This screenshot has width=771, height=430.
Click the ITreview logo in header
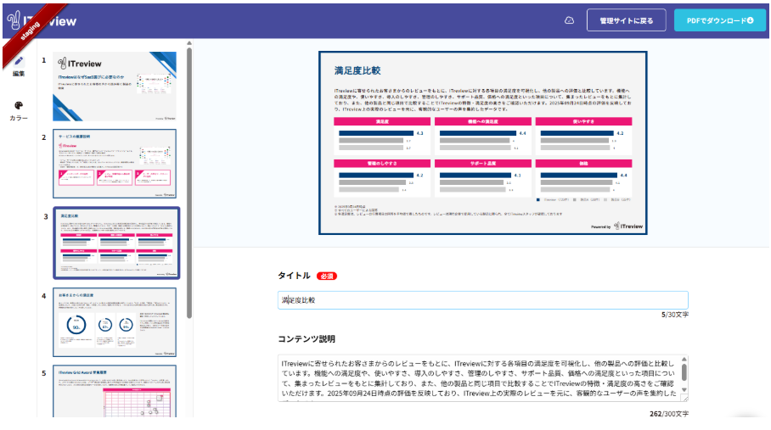(42, 20)
